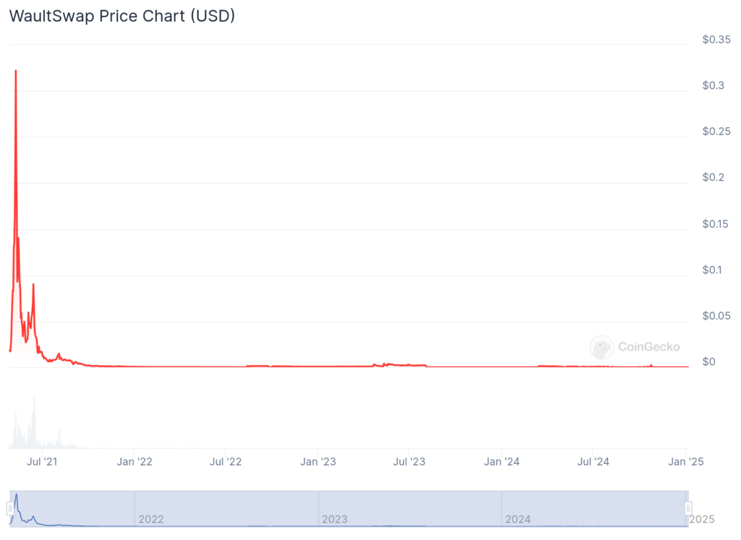Screen dimensions: 741x540
Task: Click the CoinGecko watermark text
Action: (x=648, y=347)
